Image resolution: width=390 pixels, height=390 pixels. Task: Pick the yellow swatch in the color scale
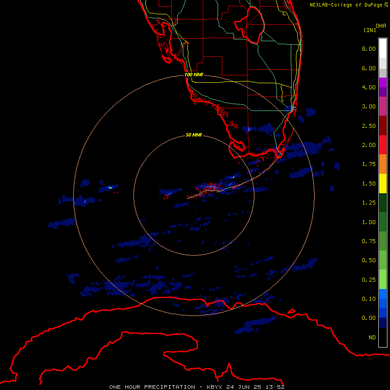pos(383,184)
